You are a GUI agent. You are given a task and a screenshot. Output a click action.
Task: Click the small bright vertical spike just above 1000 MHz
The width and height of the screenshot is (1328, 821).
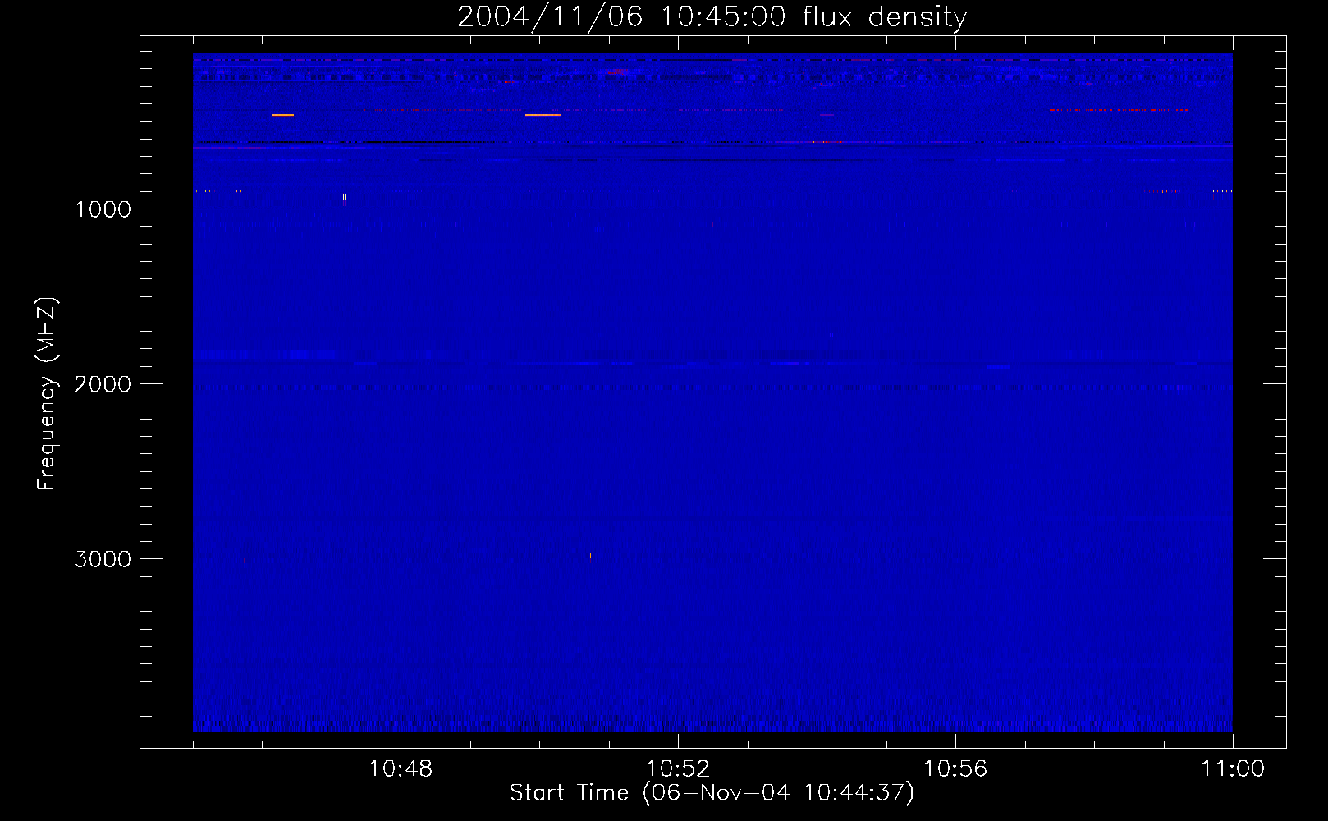344,197
